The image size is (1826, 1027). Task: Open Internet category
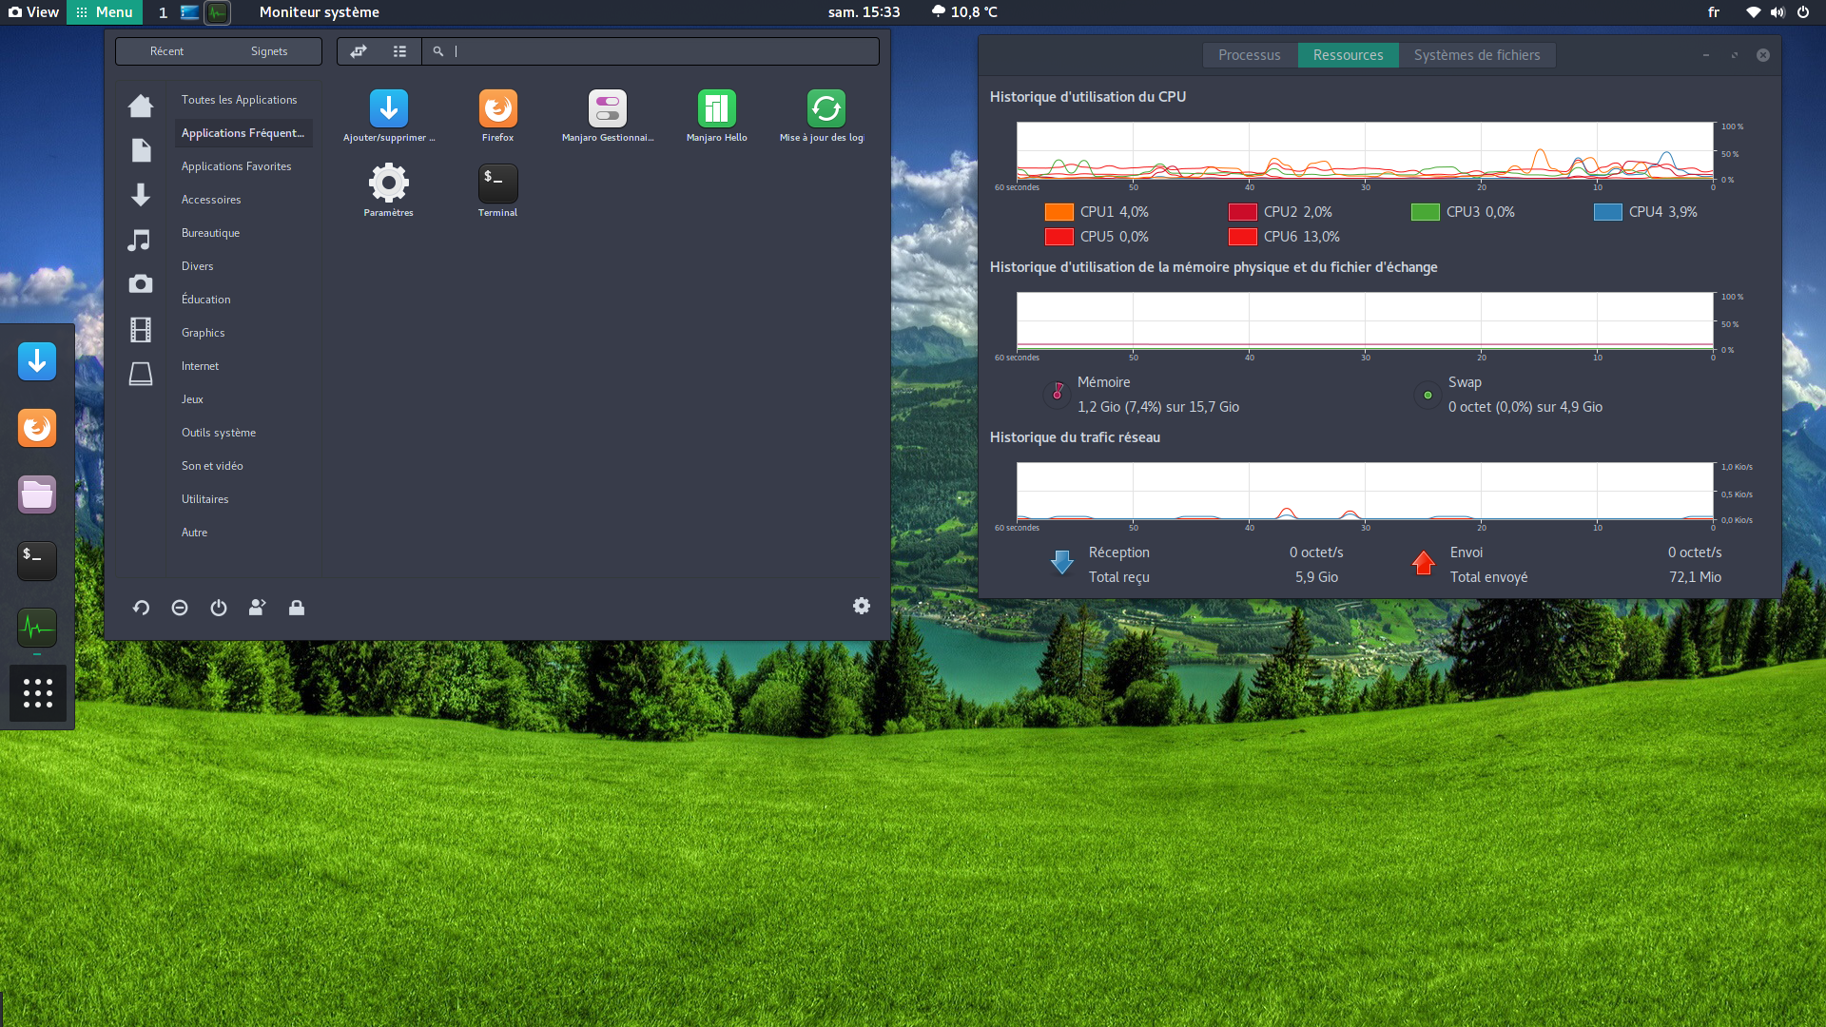(x=200, y=366)
